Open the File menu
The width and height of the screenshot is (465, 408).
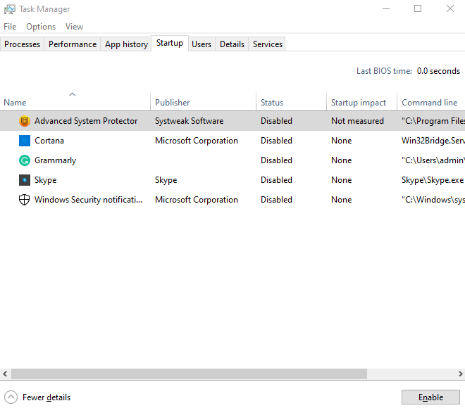[x=10, y=27]
